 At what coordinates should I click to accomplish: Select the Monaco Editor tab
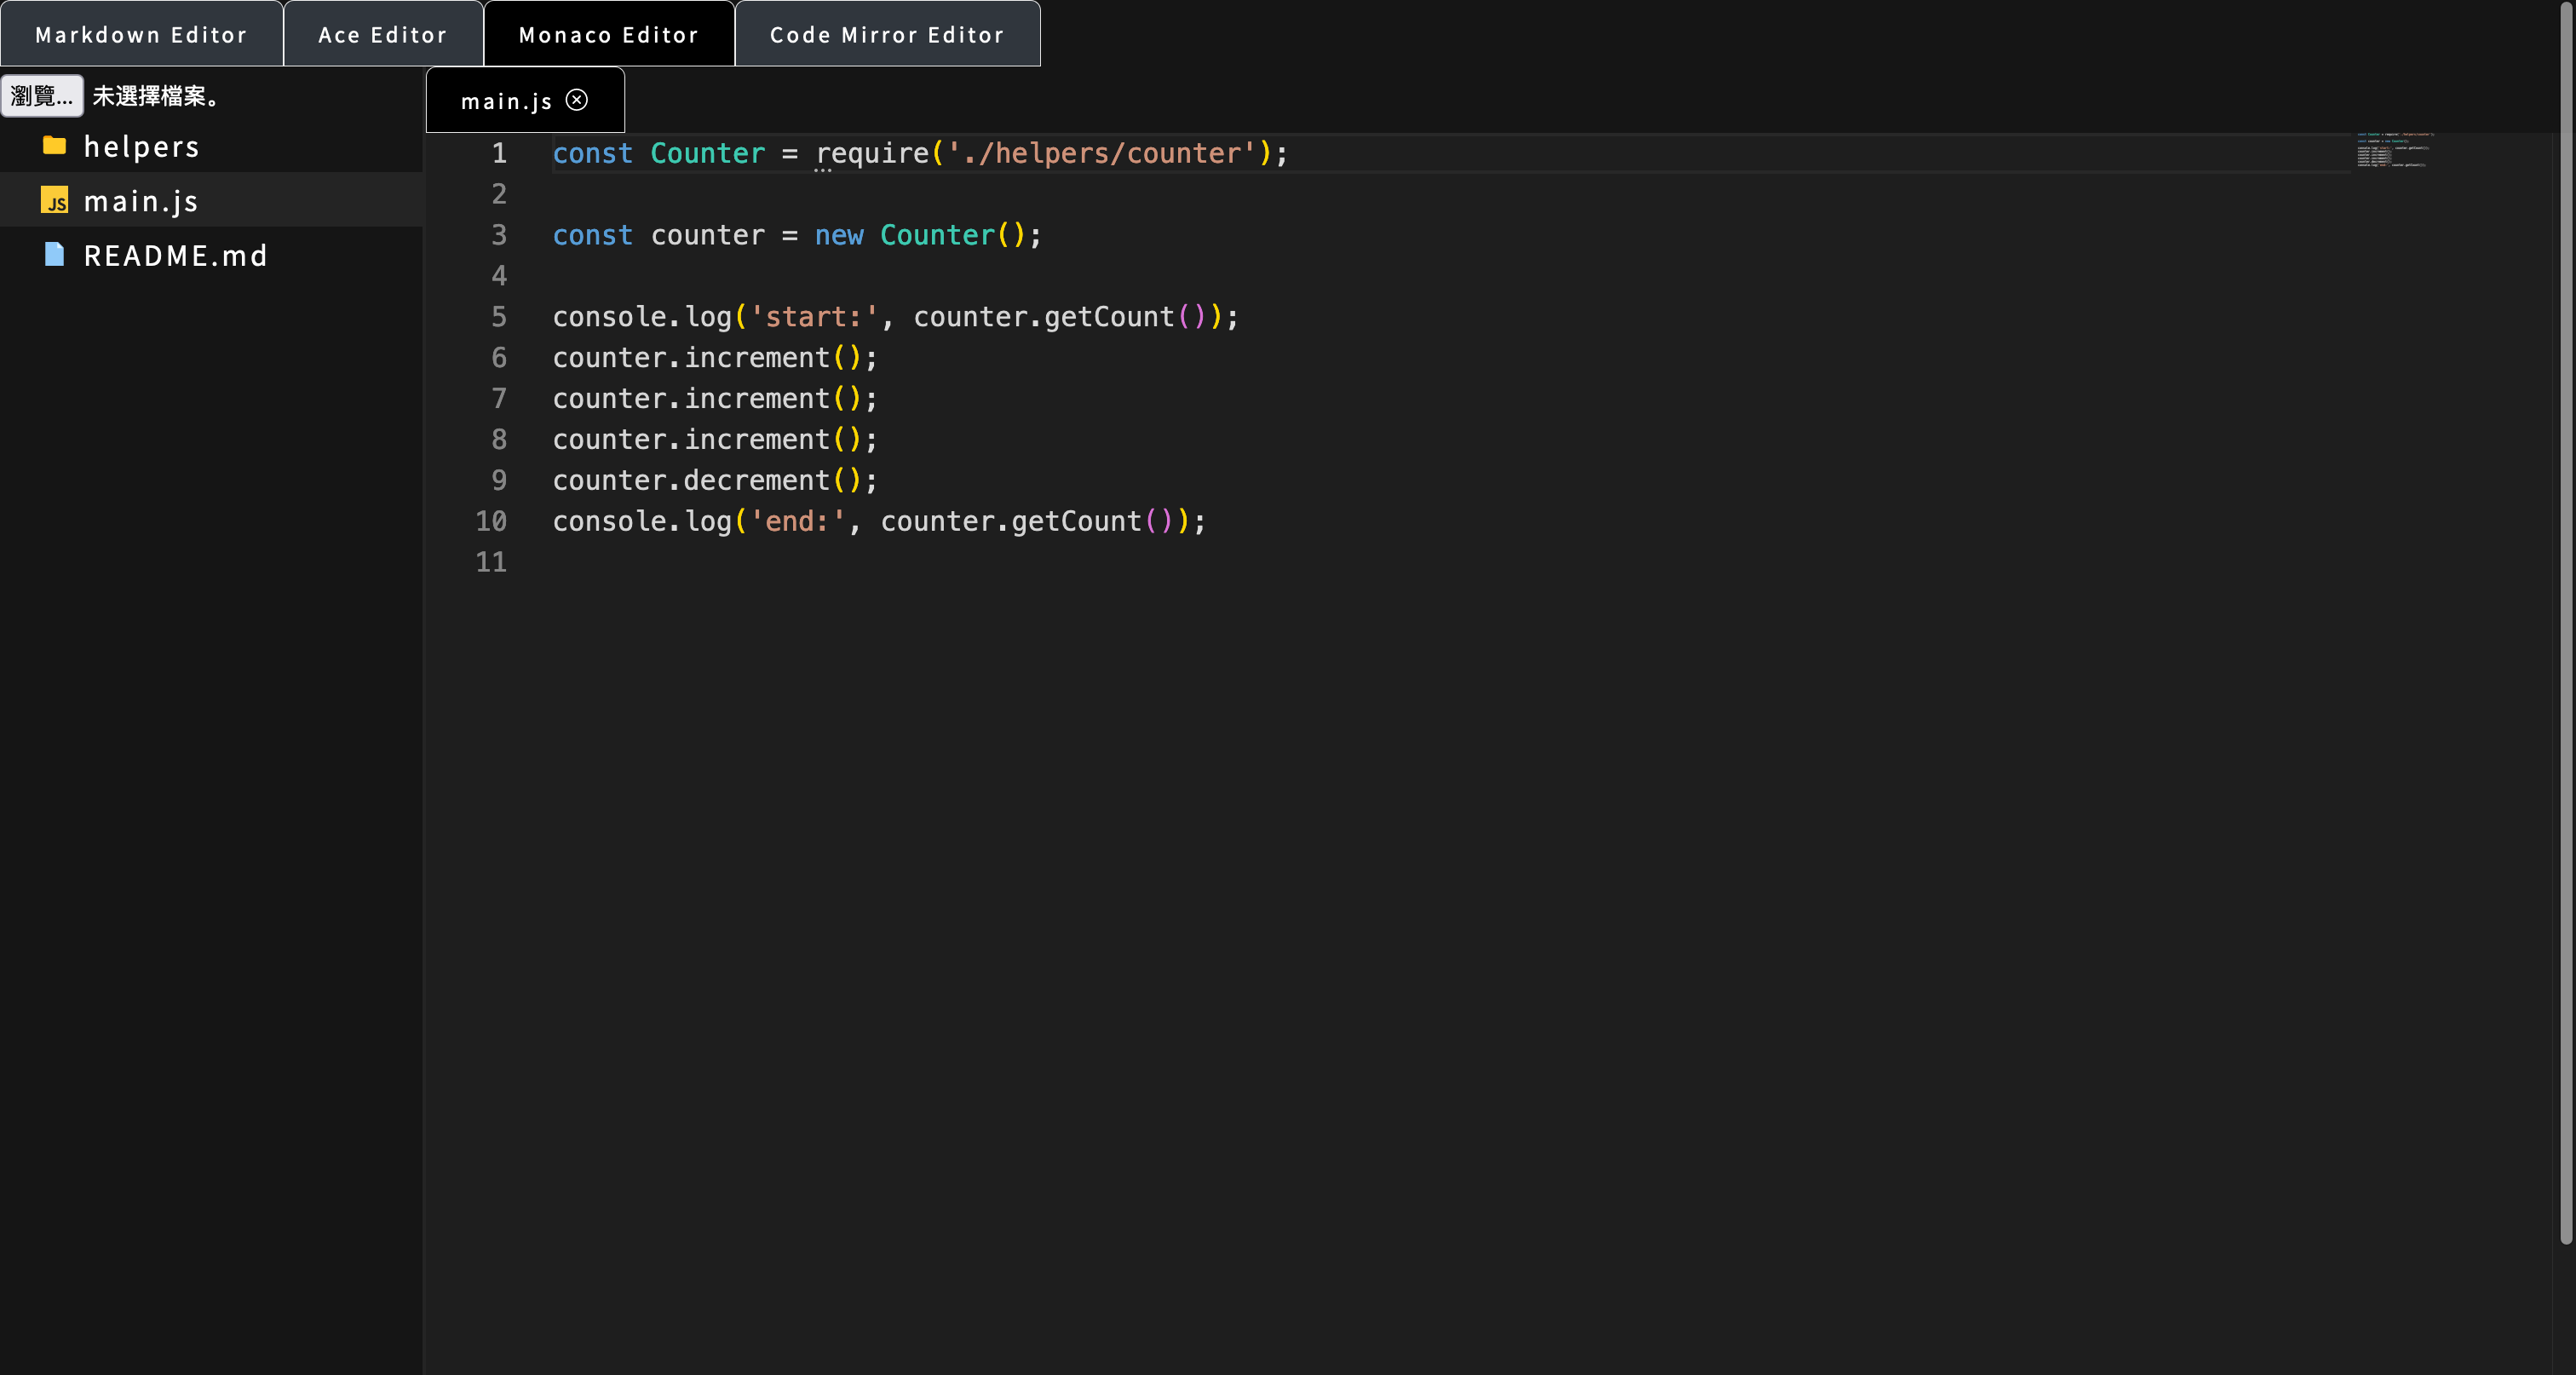point(609,35)
